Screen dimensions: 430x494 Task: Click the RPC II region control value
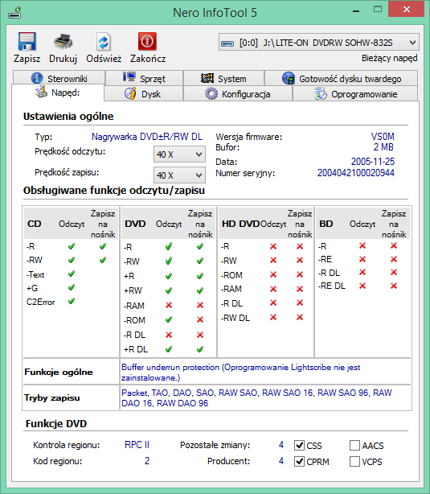137,445
